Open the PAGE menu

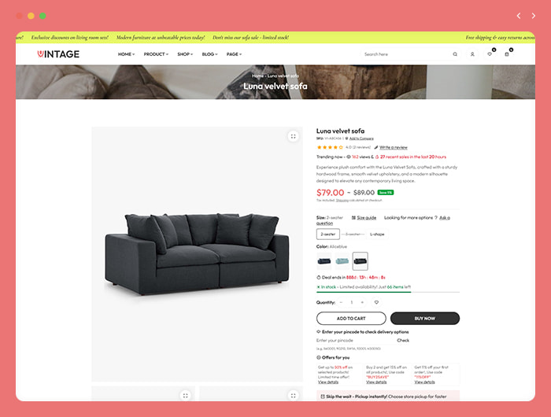tap(234, 54)
